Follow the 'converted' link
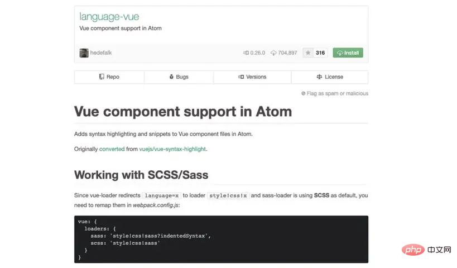 112,149
